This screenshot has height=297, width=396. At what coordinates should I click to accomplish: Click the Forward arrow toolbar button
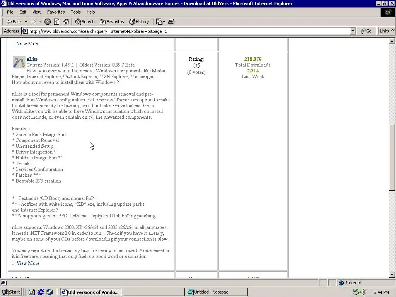33,22
